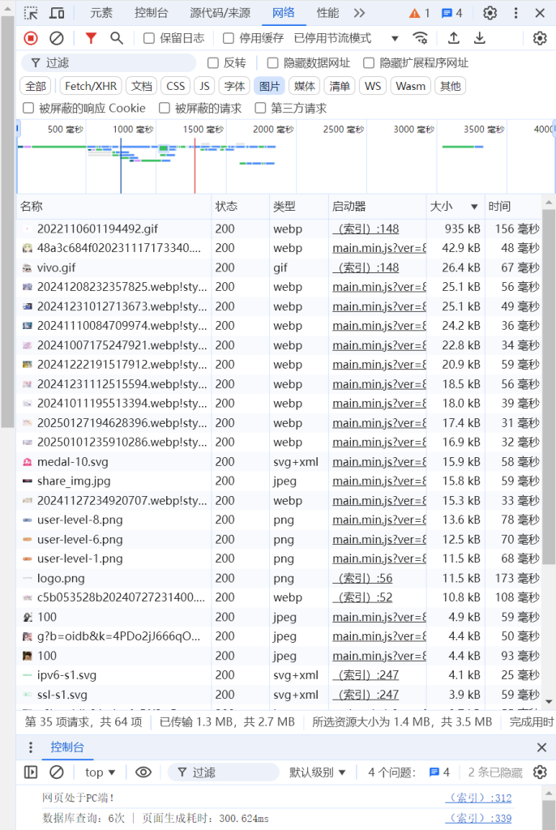Filter requests by WS
Screen dimensions: 556x830
(373, 86)
